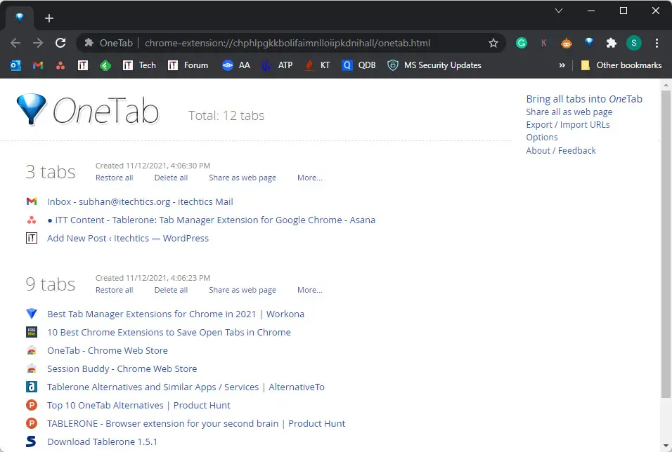The height and width of the screenshot is (452, 672).
Task: Open Export / Import URLs
Action: [568, 124]
